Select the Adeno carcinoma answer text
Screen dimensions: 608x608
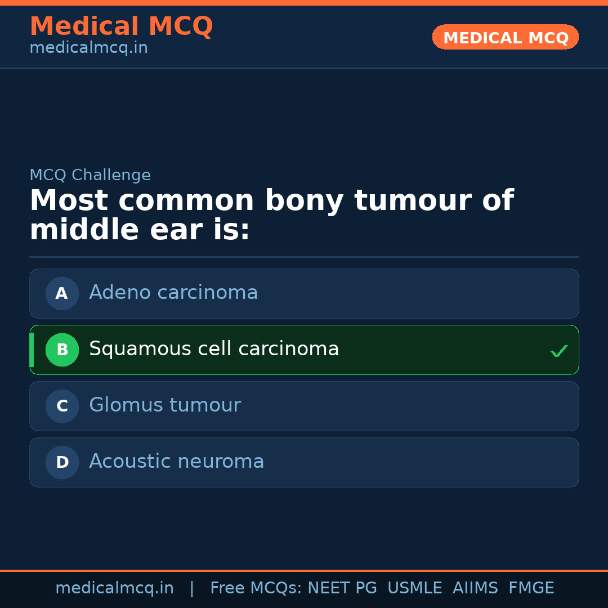(x=173, y=293)
